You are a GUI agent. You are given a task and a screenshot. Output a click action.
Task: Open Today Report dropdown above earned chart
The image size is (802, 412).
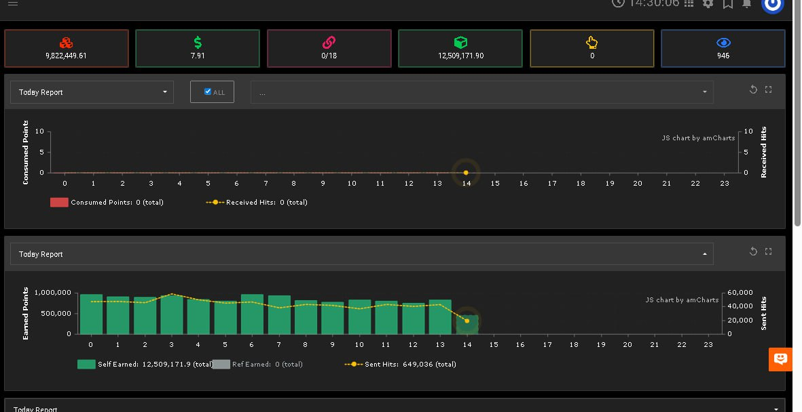coord(361,254)
